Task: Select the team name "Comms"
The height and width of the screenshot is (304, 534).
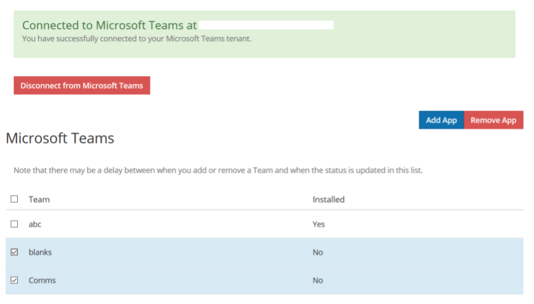Action: click(42, 280)
